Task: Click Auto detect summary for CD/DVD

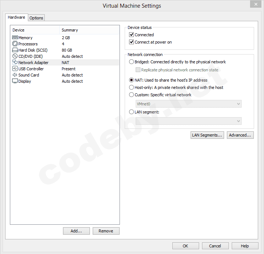Action: coord(72,56)
